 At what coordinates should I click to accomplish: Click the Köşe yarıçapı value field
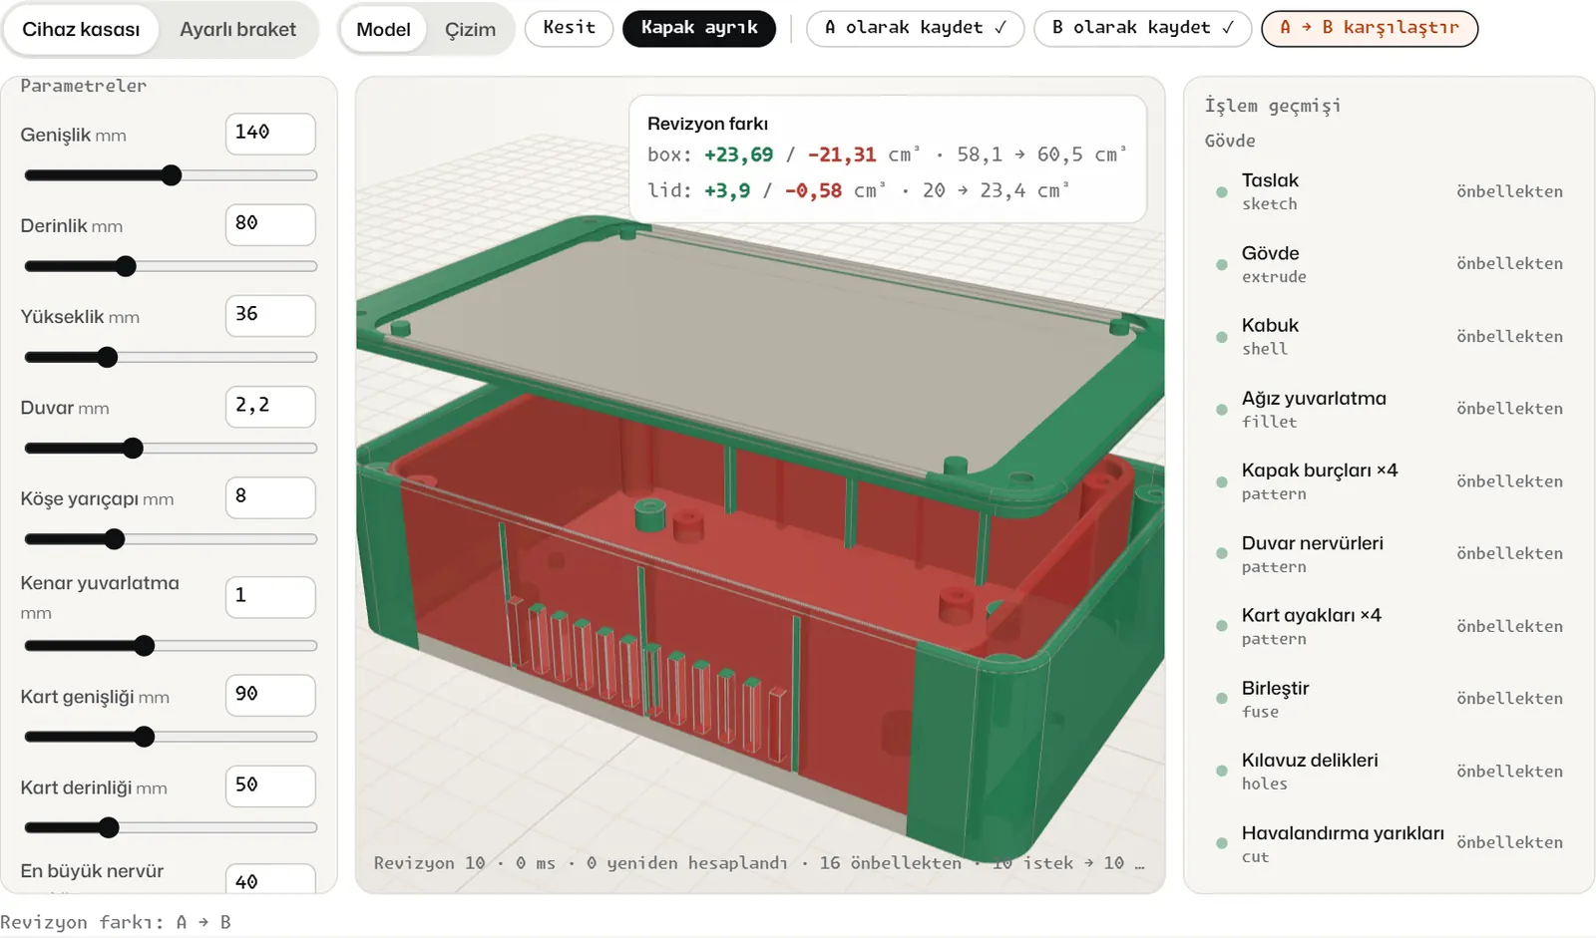[x=270, y=496]
